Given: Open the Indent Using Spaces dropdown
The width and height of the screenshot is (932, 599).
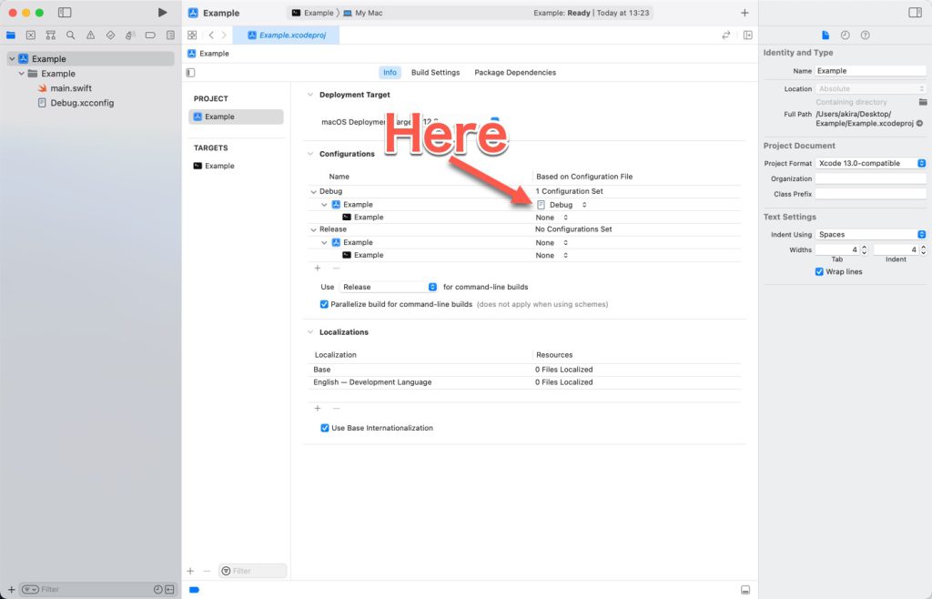Looking at the screenshot, I should [870, 235].
